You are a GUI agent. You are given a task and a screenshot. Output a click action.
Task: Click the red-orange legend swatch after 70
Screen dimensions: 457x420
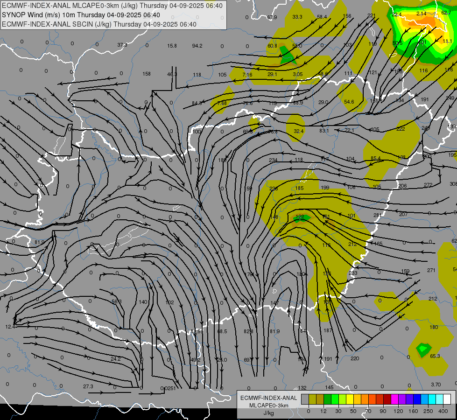coord(373,399)
